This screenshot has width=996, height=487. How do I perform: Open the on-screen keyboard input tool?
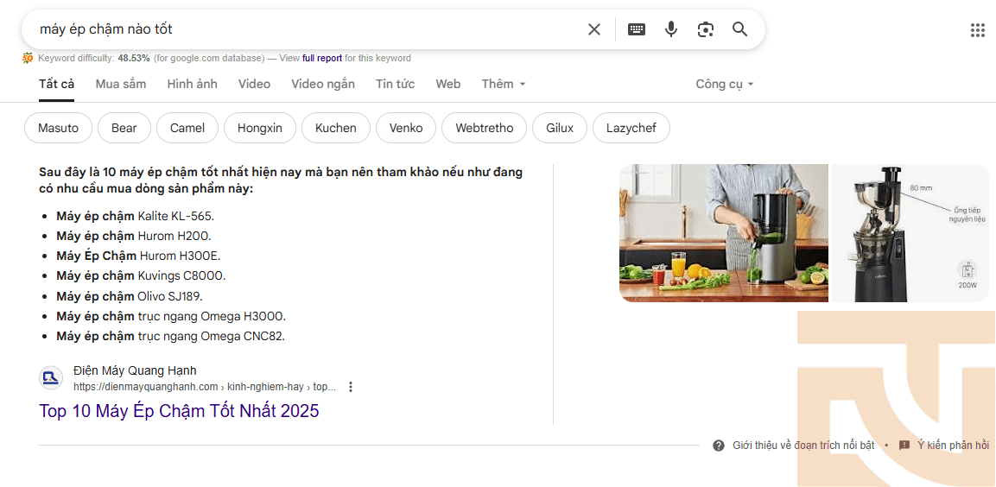point(637,29)
